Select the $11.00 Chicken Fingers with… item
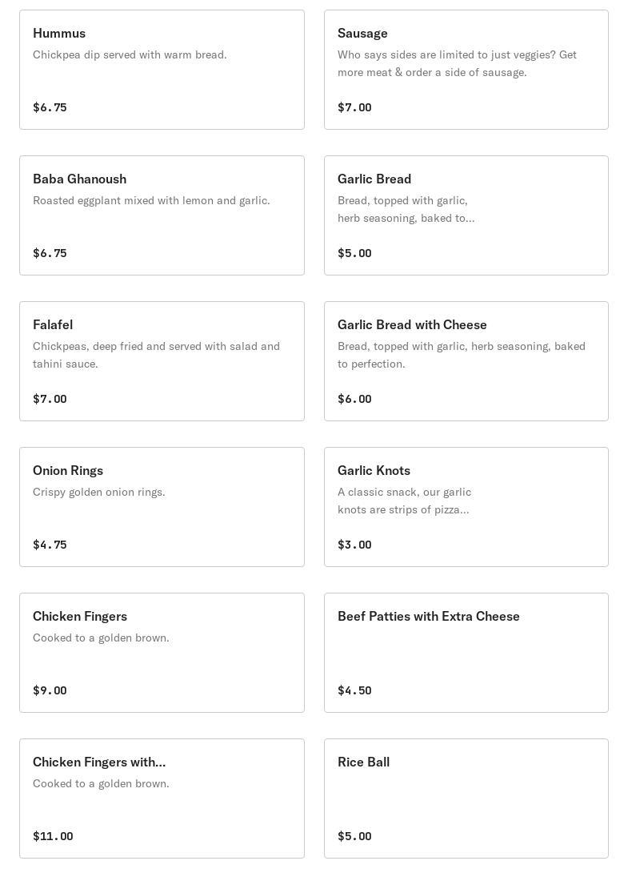The image size is (628, 881). click(x=162, y=799)
